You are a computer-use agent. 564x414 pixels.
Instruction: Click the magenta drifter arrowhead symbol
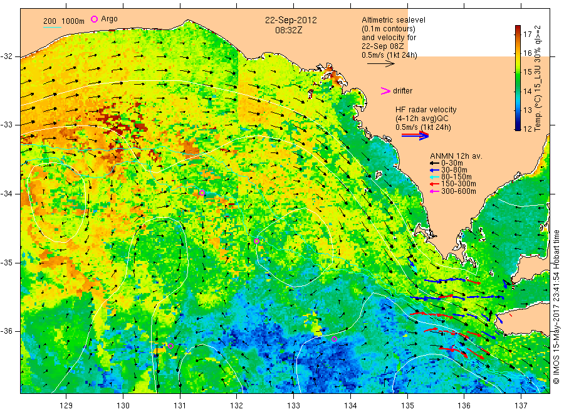tap(385, 91)
